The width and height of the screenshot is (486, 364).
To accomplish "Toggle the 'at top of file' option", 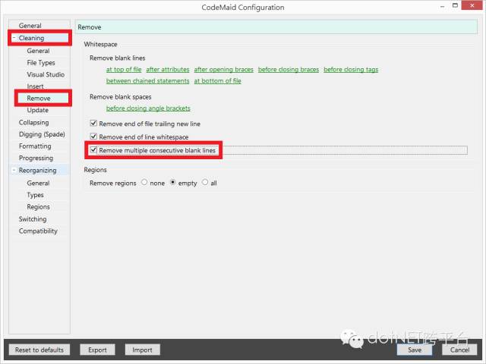I will [124, 70].
